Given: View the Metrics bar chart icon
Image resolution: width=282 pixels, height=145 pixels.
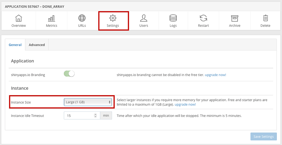Looking at the screenshot, I should click(51, 18).
